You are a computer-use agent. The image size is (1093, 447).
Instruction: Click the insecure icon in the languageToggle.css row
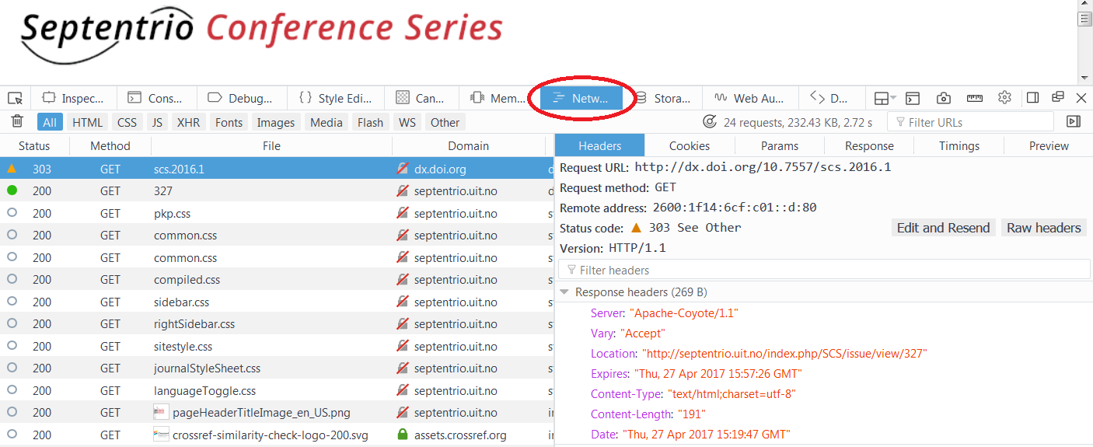[x=402, y=390]
